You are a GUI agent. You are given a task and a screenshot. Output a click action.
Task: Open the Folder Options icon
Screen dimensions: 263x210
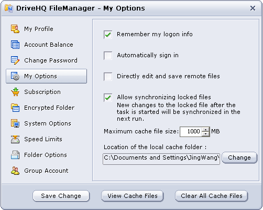click(x=15, y=155)
